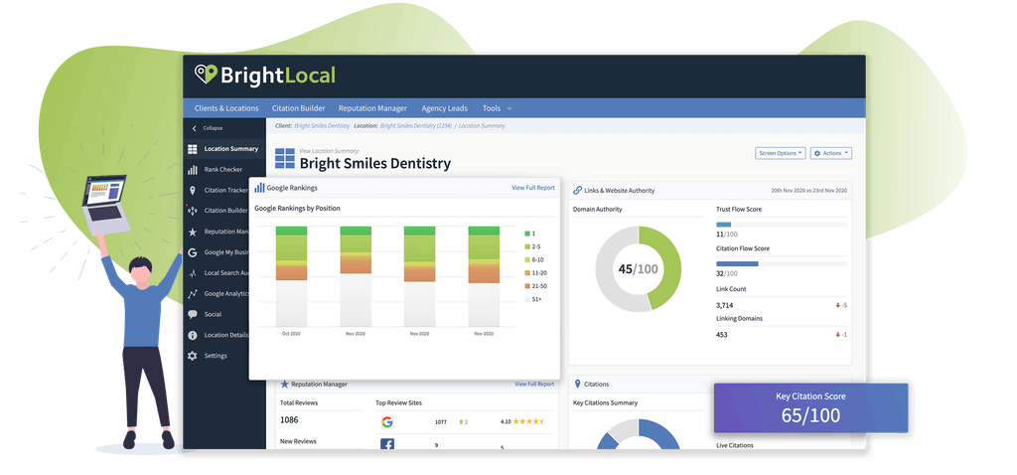View Full Report for Reputation Manager
Screen dimensions: 1017x475
pos(534,385)
